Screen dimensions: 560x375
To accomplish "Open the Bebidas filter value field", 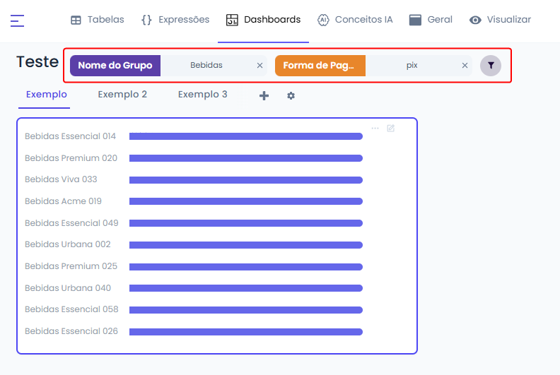I will point(206,66).
